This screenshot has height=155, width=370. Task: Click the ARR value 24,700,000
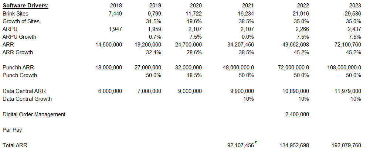[189, 45]
